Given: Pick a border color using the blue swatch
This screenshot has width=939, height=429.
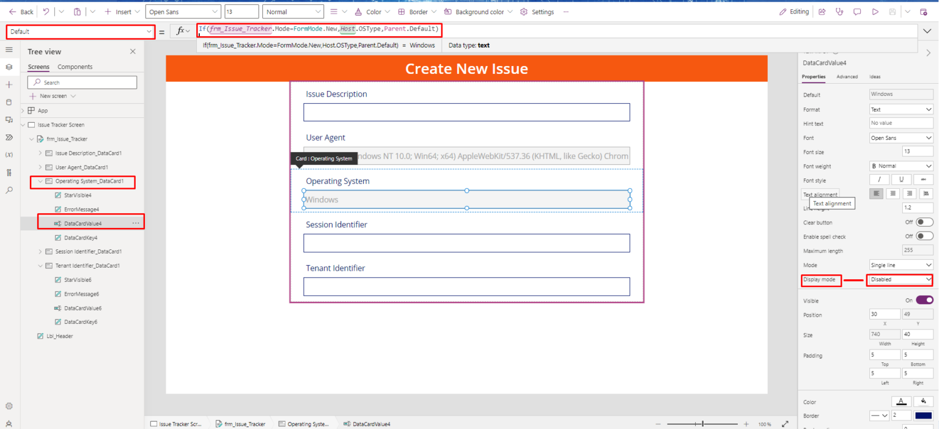Looking at the screenshot, I should (923, 415).
